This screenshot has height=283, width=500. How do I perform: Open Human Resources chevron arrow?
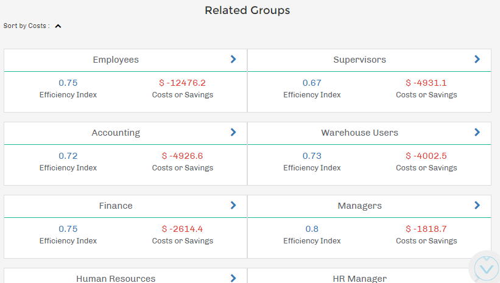point(233,278)
